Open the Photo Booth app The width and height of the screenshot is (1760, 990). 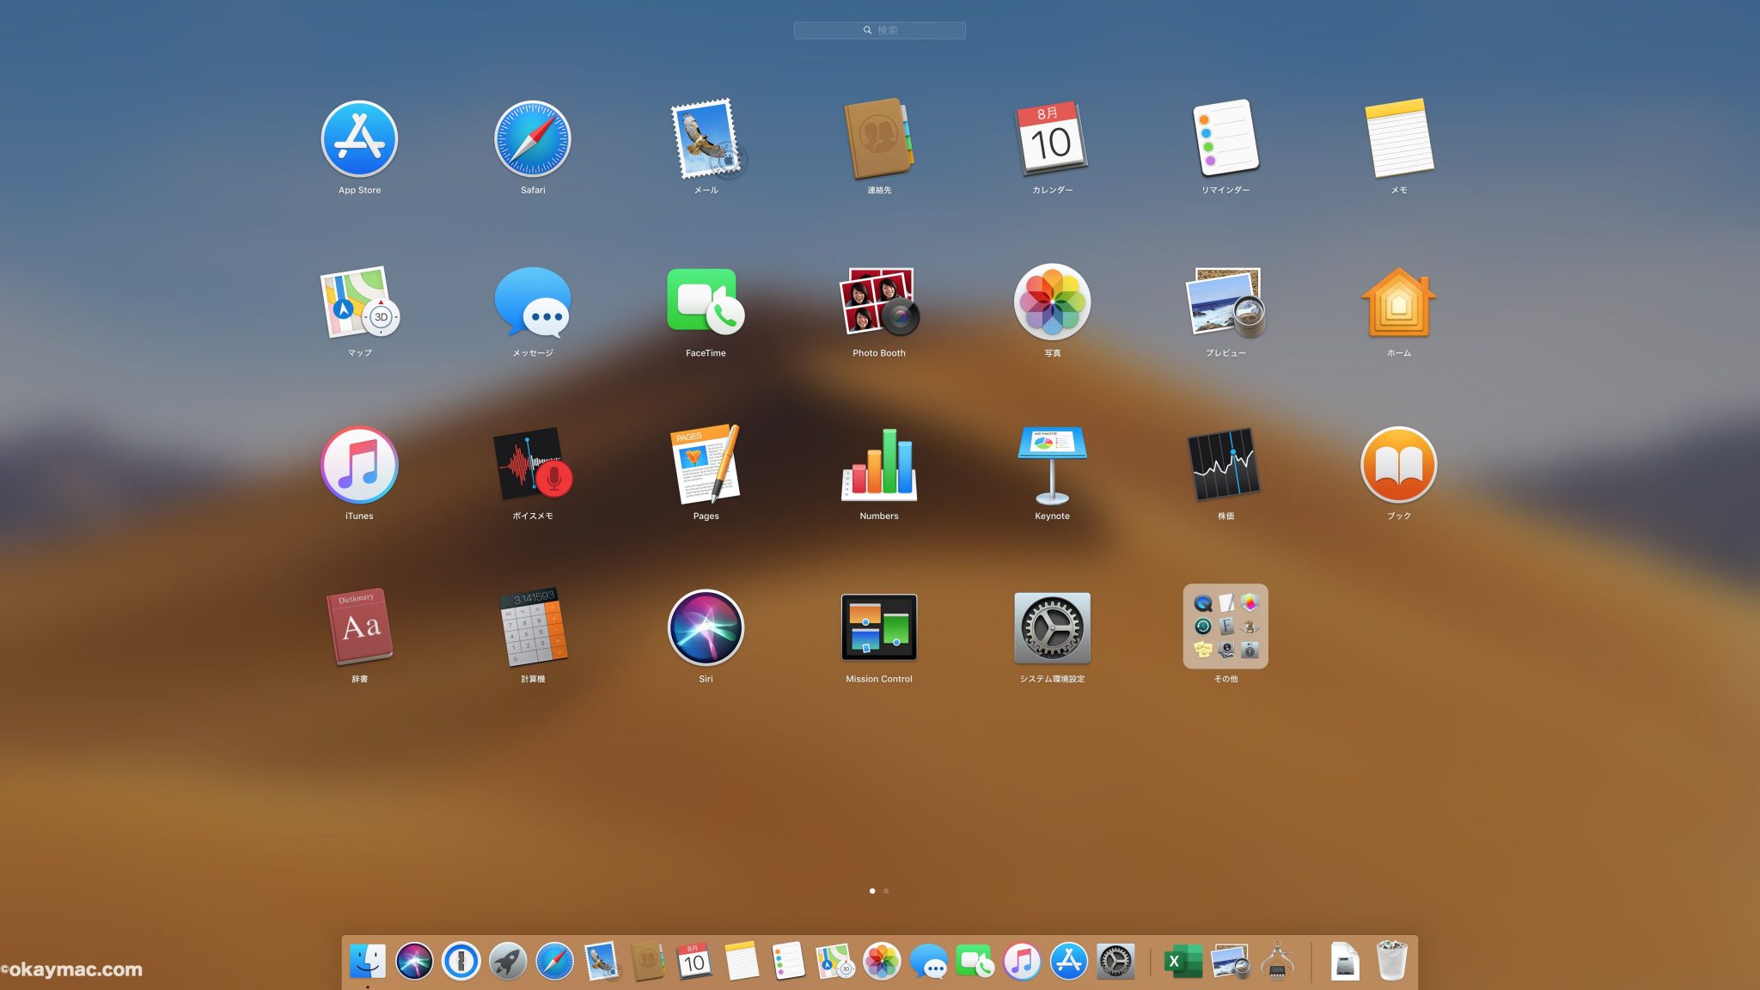pyautogui.click(x=879, y=301)
